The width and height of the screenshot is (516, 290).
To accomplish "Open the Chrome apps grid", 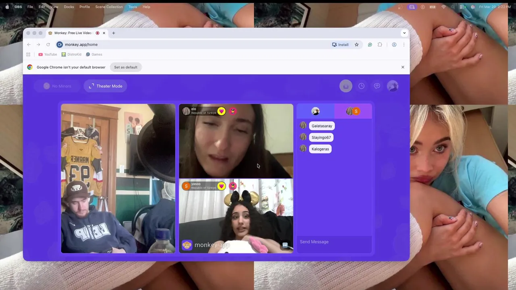I will coord(28,54).
